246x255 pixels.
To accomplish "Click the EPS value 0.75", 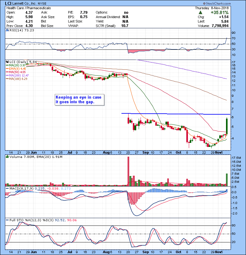I will point(84,17).
